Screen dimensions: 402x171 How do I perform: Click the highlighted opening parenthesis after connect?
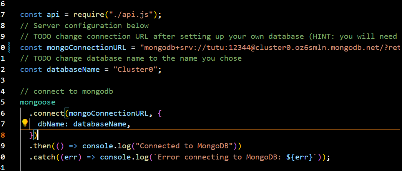point(66,113)
